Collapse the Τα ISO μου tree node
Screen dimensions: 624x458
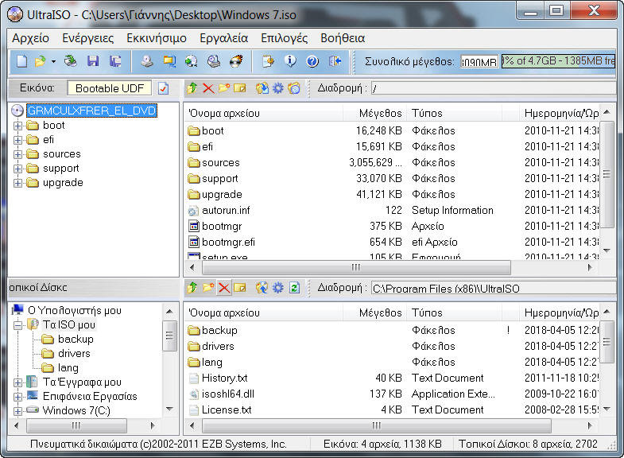[18, 325]
